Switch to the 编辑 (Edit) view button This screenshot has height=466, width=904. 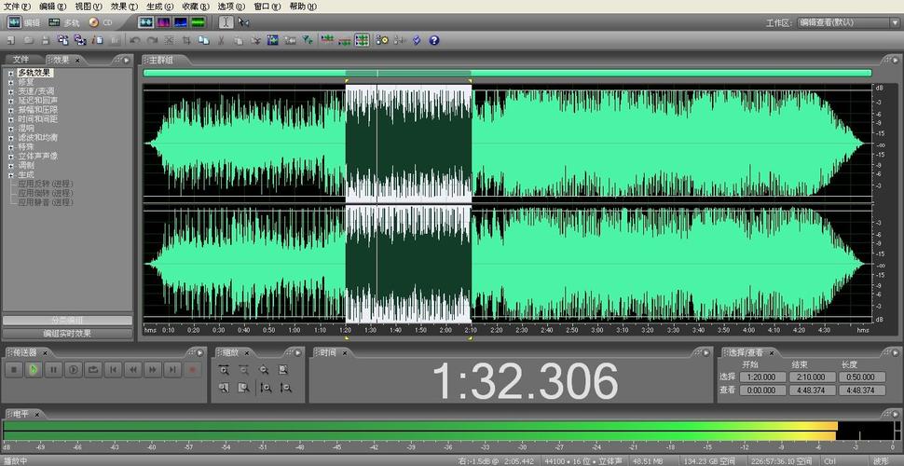click(x=23, y=22)
